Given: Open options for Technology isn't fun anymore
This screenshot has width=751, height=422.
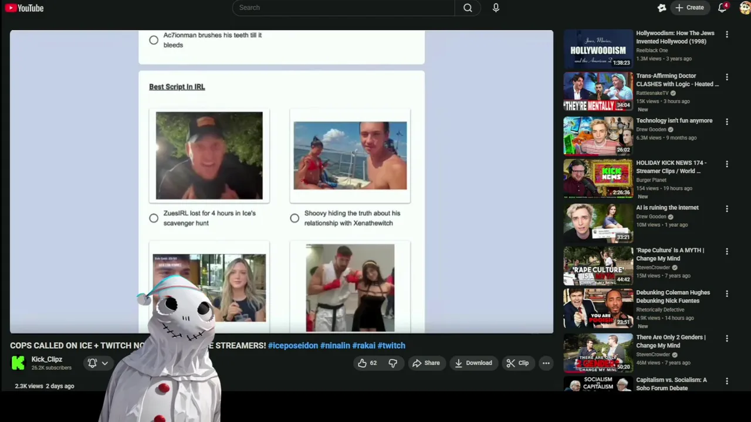Looking at the screenshot, I should click(727, 121).
